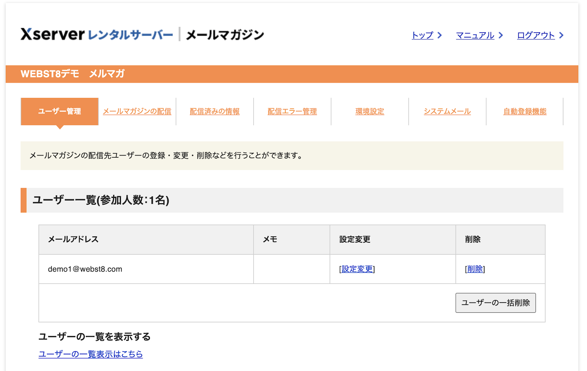Click the ユーザーの一覧を表示する heading
Viewport: 587px width, 371px height.
coord(94,337)
